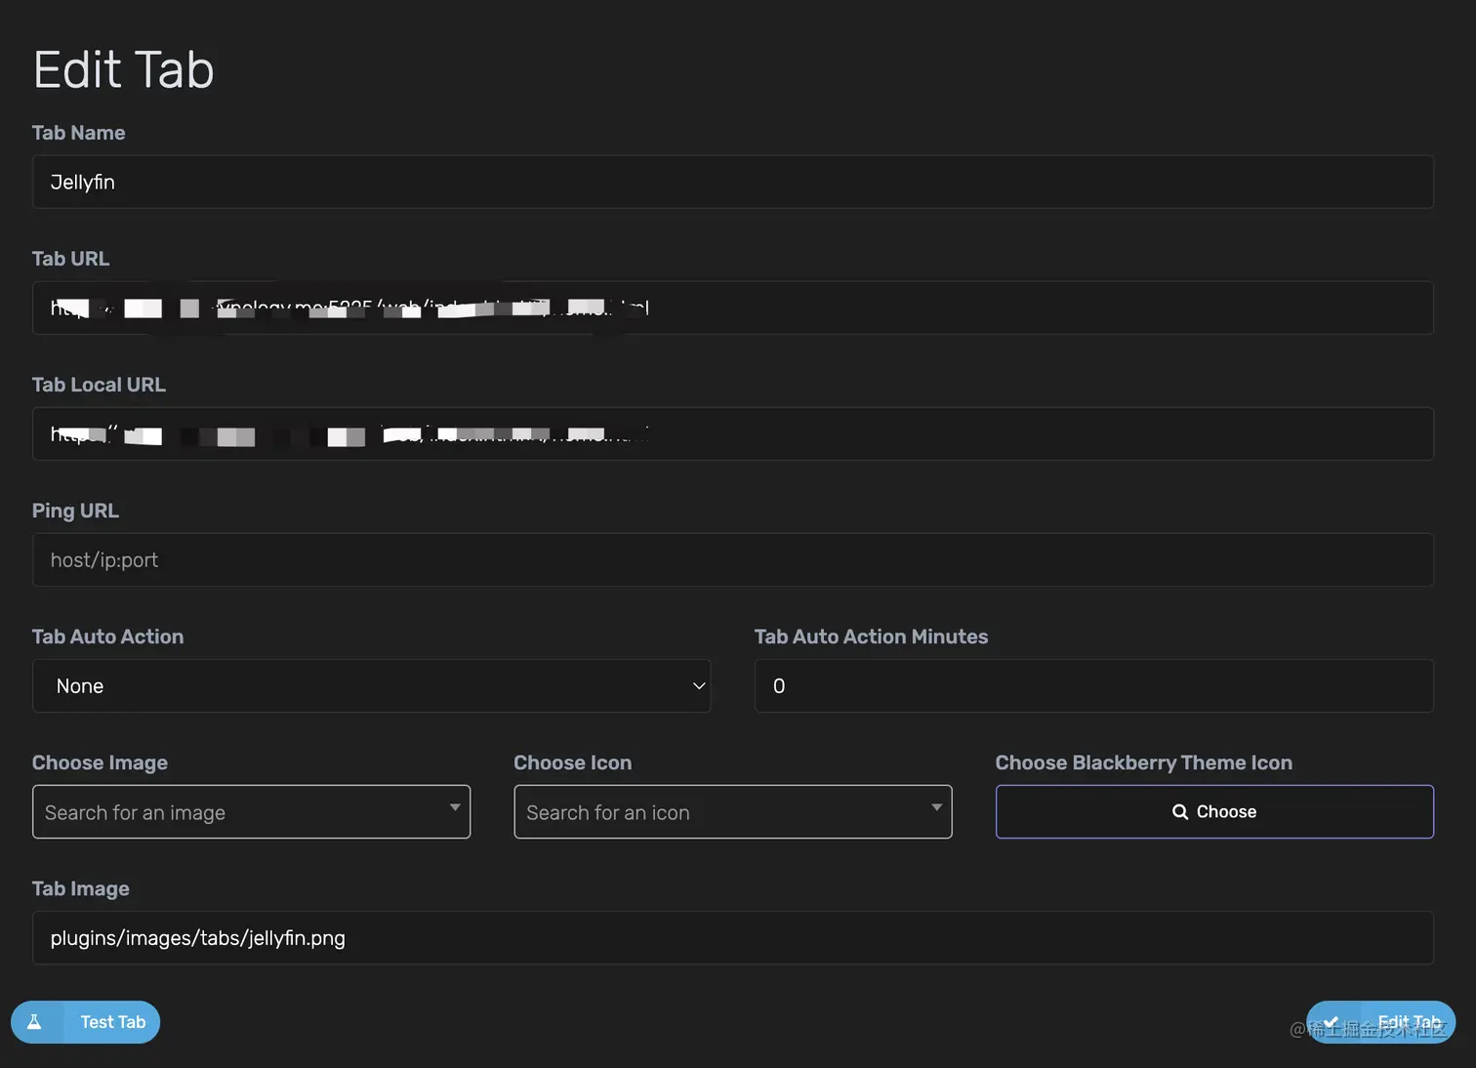Open the Search for an image dropdown
Image resolution: width=1476 pixels, height=1068 pixels.
(251, 811)
